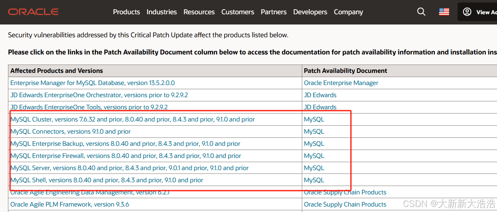Click the Patch Availability Document column header

345,70
